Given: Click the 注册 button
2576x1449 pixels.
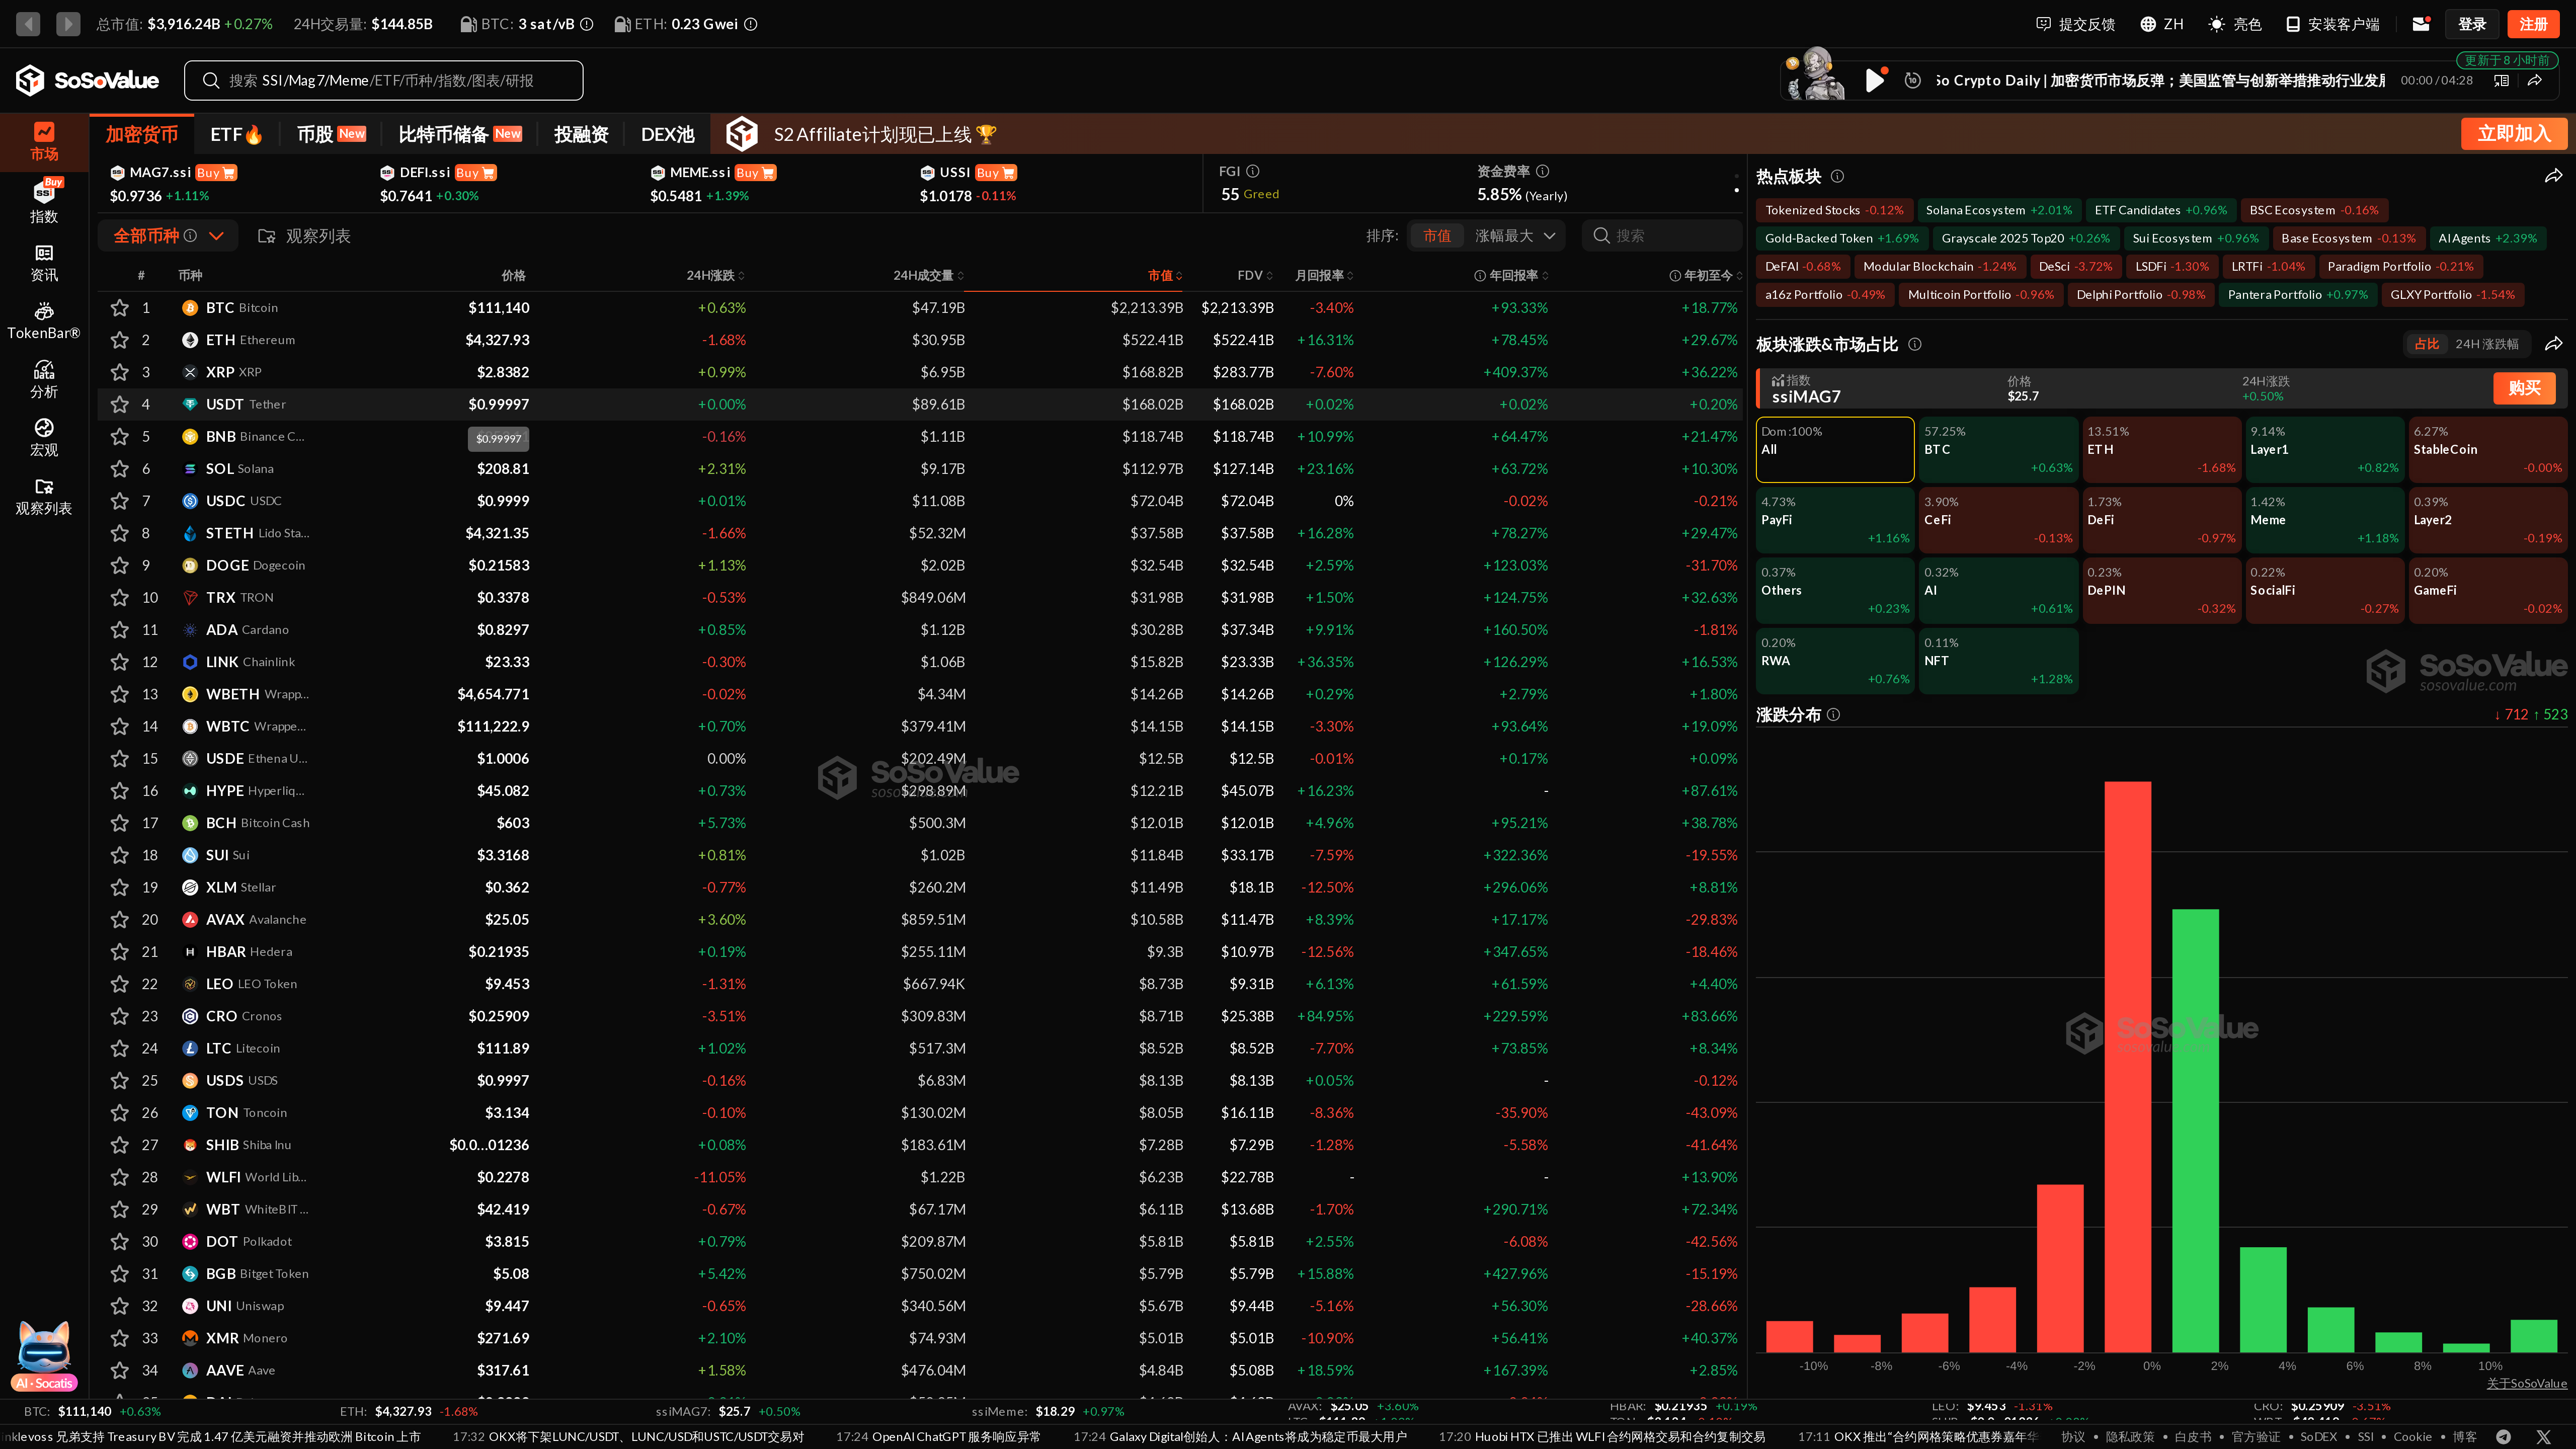Looking at the screenshot, I should (2533, 24).
